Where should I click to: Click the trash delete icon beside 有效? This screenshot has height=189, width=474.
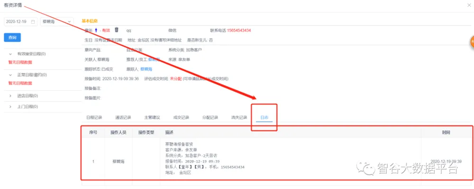tap(117, 30)
